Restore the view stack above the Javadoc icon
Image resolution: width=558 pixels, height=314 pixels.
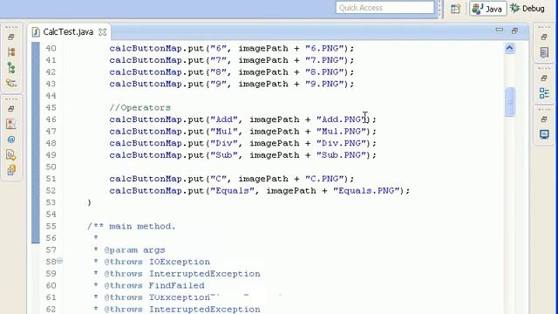(11, 108)
